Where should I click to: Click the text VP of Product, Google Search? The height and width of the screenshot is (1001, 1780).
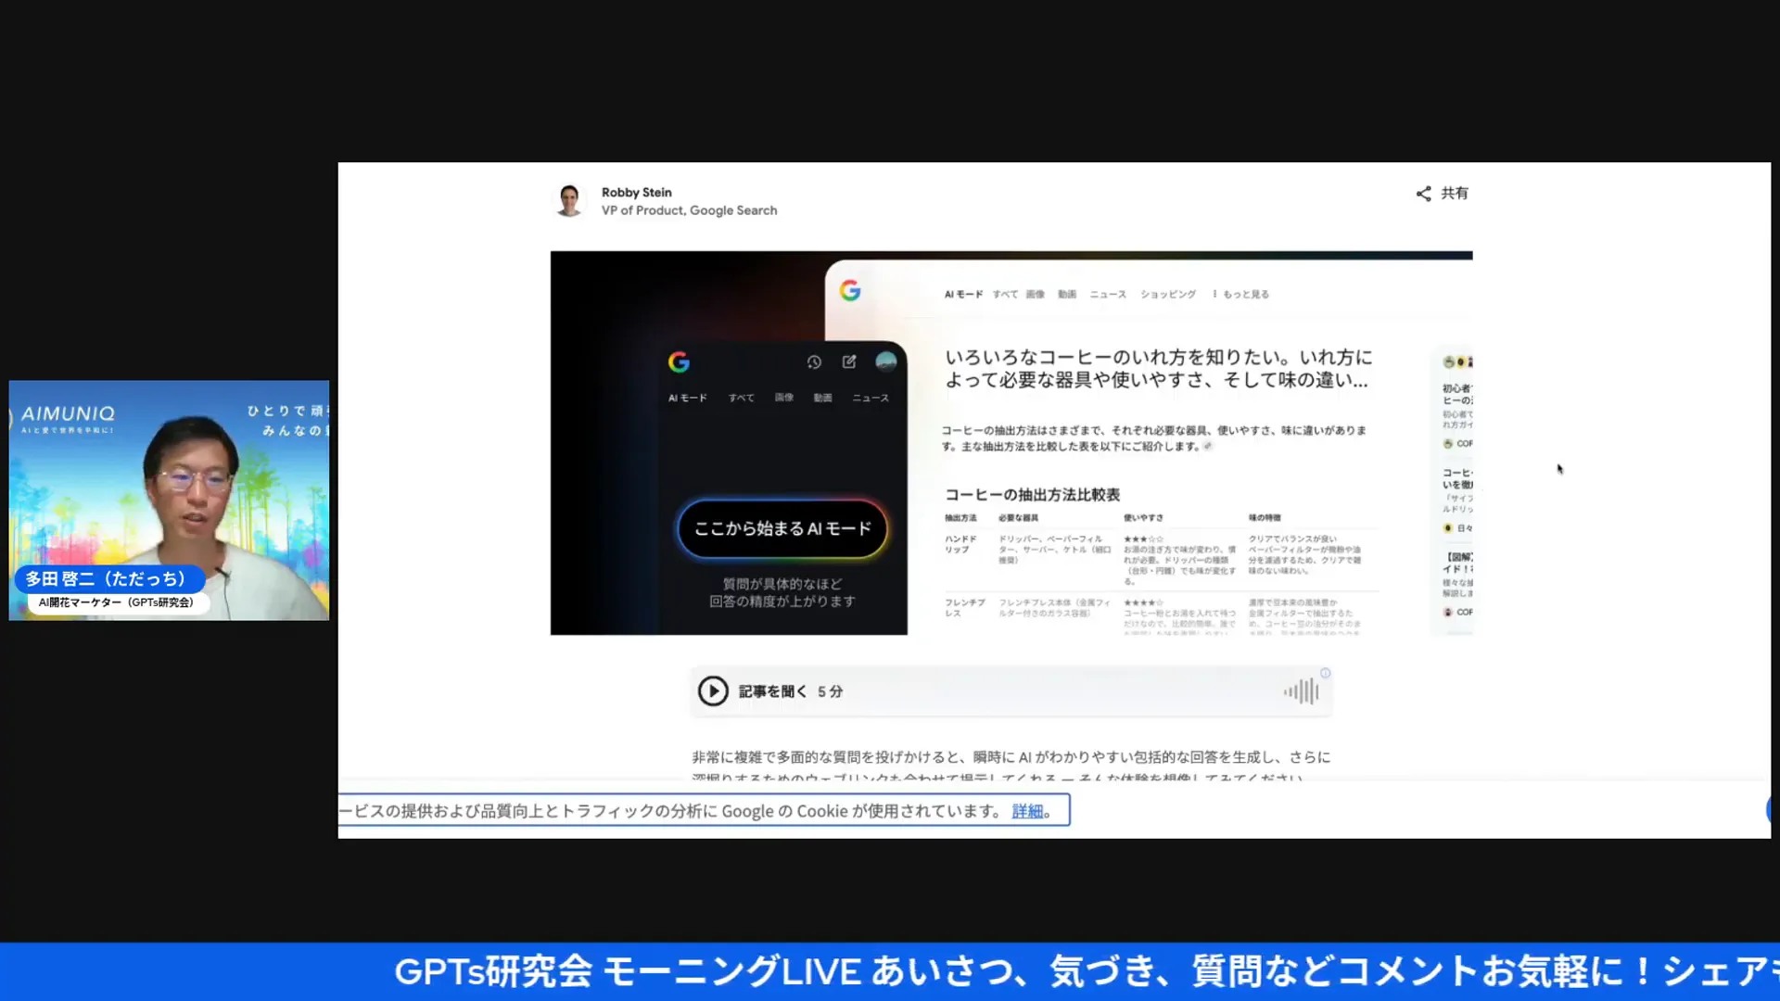coord(689,210)
